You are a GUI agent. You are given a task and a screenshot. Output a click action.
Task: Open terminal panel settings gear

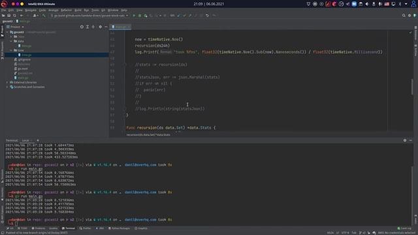pos(405,140)
